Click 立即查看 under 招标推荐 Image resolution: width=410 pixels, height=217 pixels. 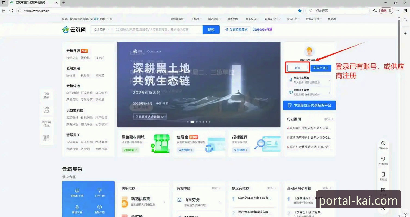coord(241,150)
